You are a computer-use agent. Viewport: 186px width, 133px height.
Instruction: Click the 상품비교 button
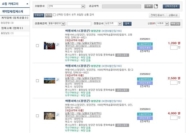[x=173, y=15]
